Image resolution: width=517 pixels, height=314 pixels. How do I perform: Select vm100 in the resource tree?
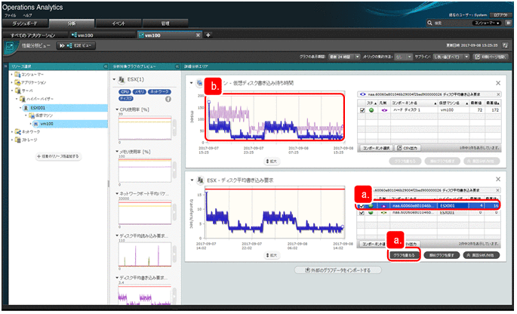click(x=47, y=123)
